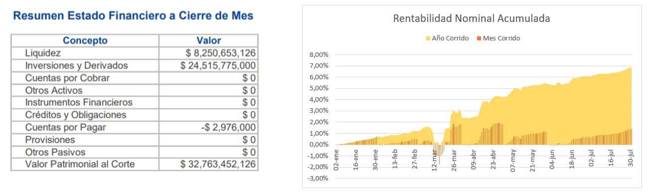655x195 pixels.
Task: Select the Liquidez row label
Action: (x=43, y=53)
